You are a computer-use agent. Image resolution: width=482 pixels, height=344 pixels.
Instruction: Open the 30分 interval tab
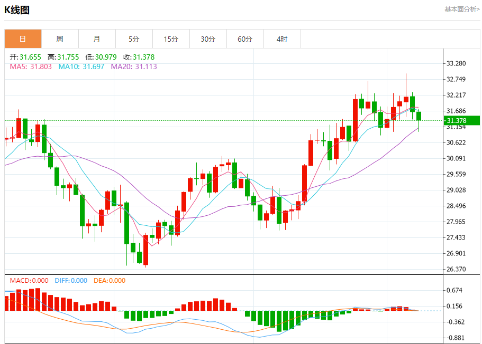click(x=208, y=39)
